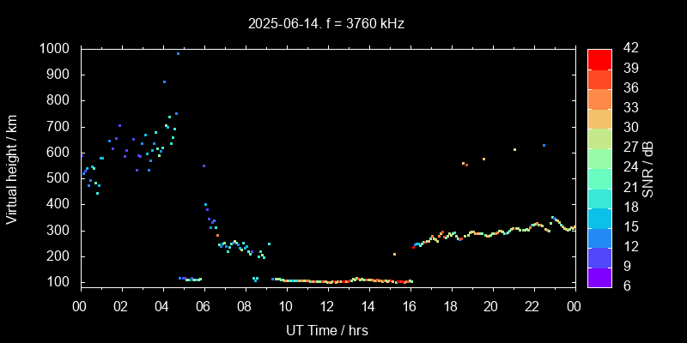
Task: Pick the orange 33–36 dB colorbar segment
Action: click(599, 99)
